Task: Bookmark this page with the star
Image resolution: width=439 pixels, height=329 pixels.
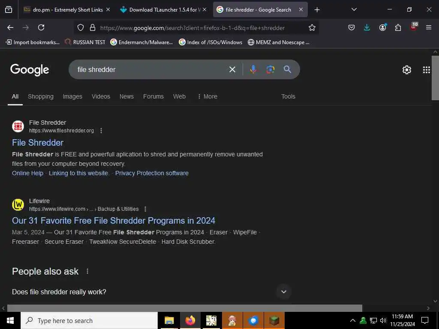Action: 312,27
